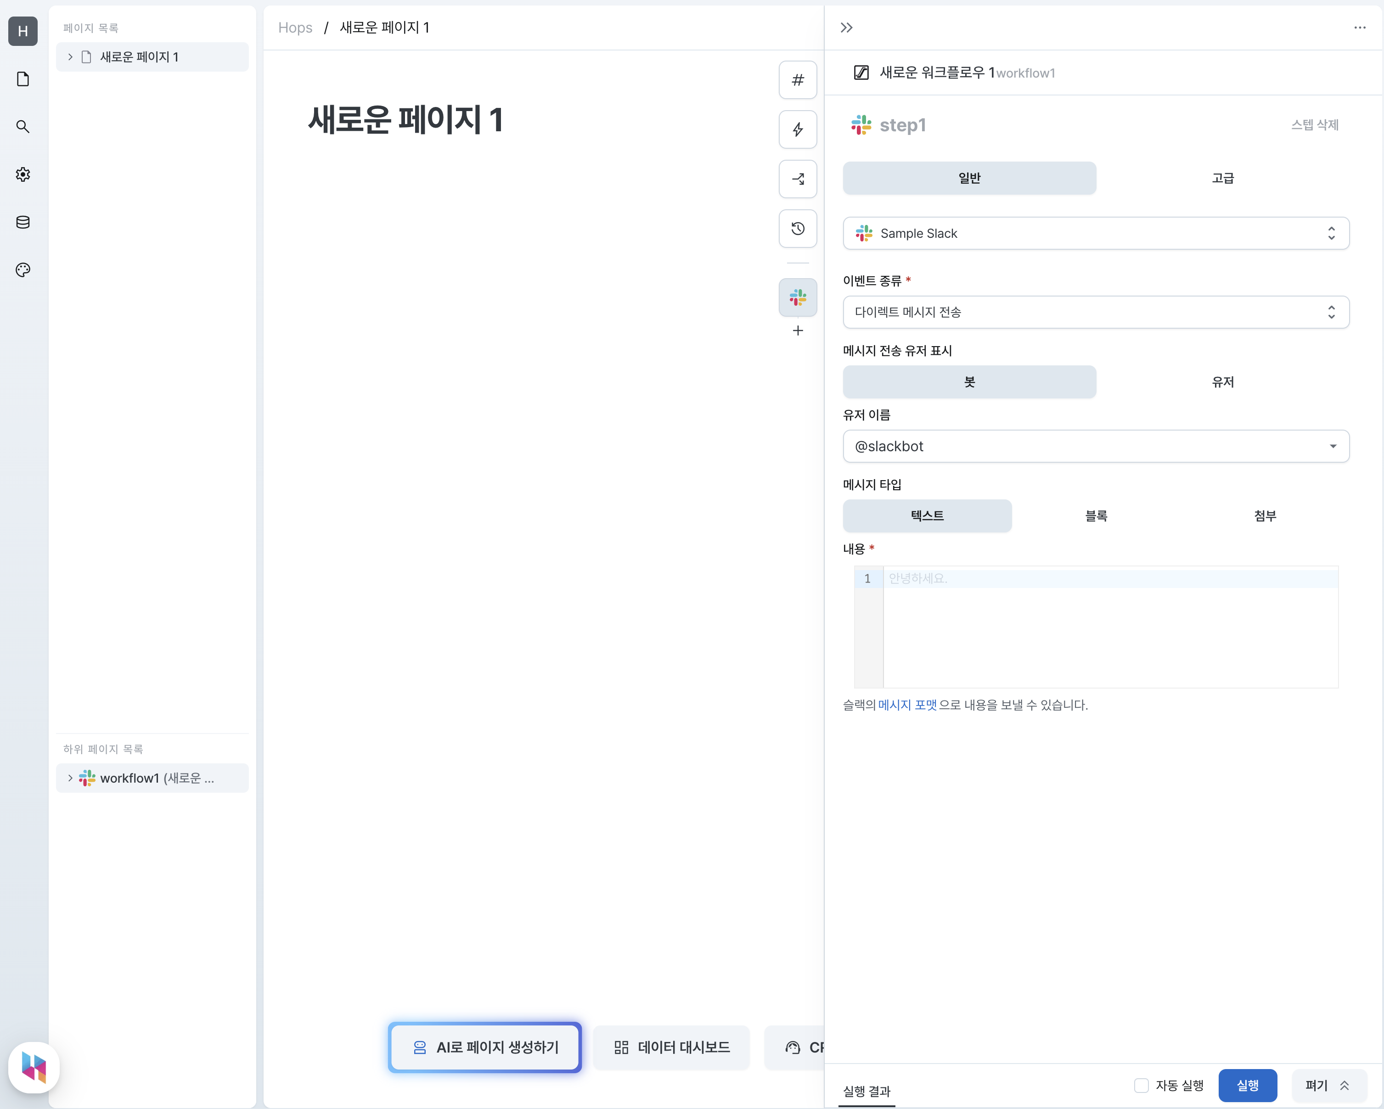The image size is (1384, 1109).
Task: Choose 텍스트 message type
Action: (928, 516)
